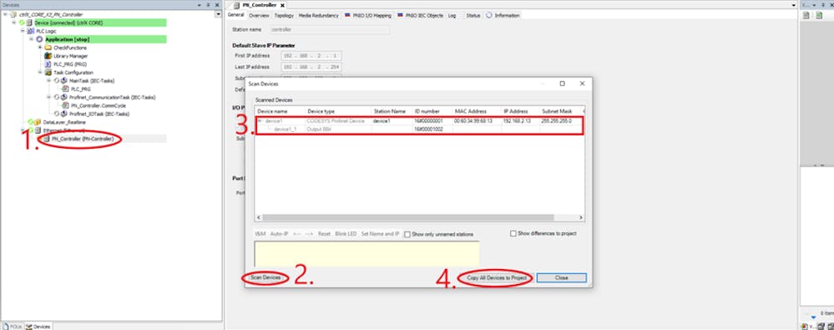This screenshot has height=330, width=834.
Task: Click the PNIO I/O Mapping tab icon
Action: click(x=347, y=15)
